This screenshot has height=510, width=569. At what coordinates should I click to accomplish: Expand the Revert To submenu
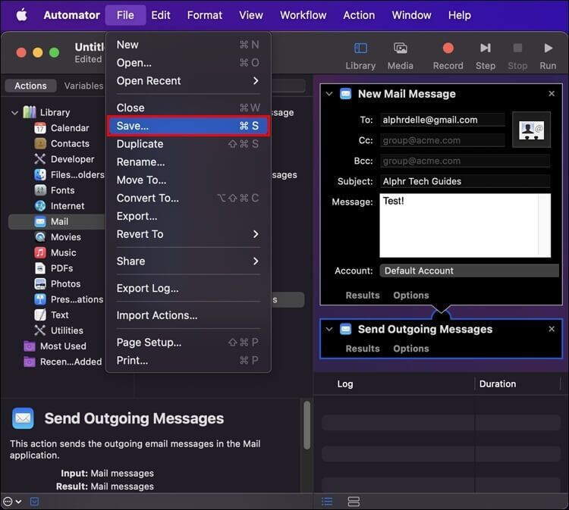click(187, 234)
